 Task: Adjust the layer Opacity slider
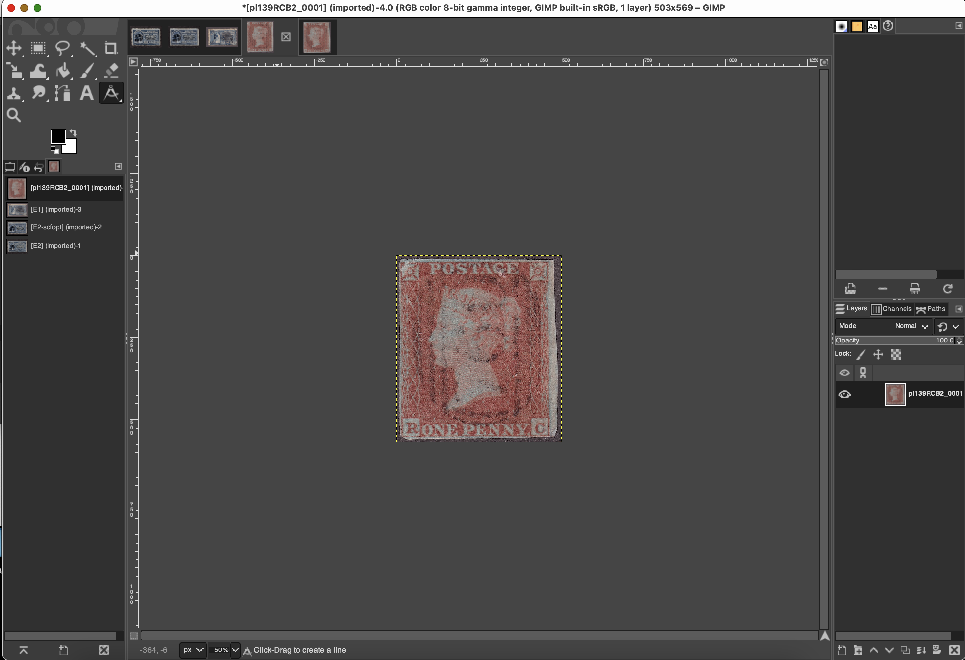pyautogui.click(x=895, y=340)
